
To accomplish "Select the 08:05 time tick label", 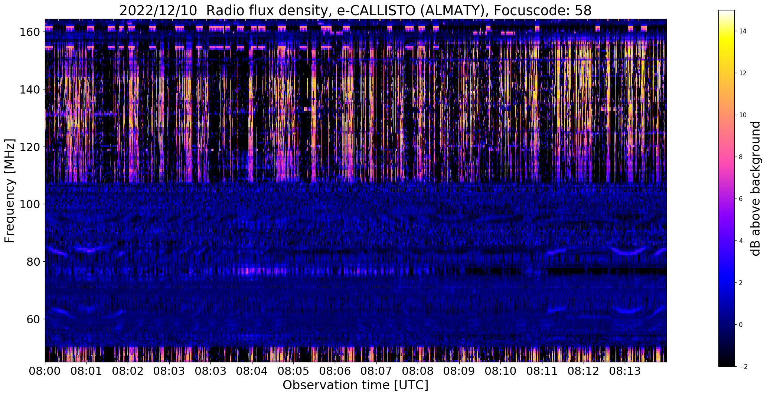I will point(294,371).
